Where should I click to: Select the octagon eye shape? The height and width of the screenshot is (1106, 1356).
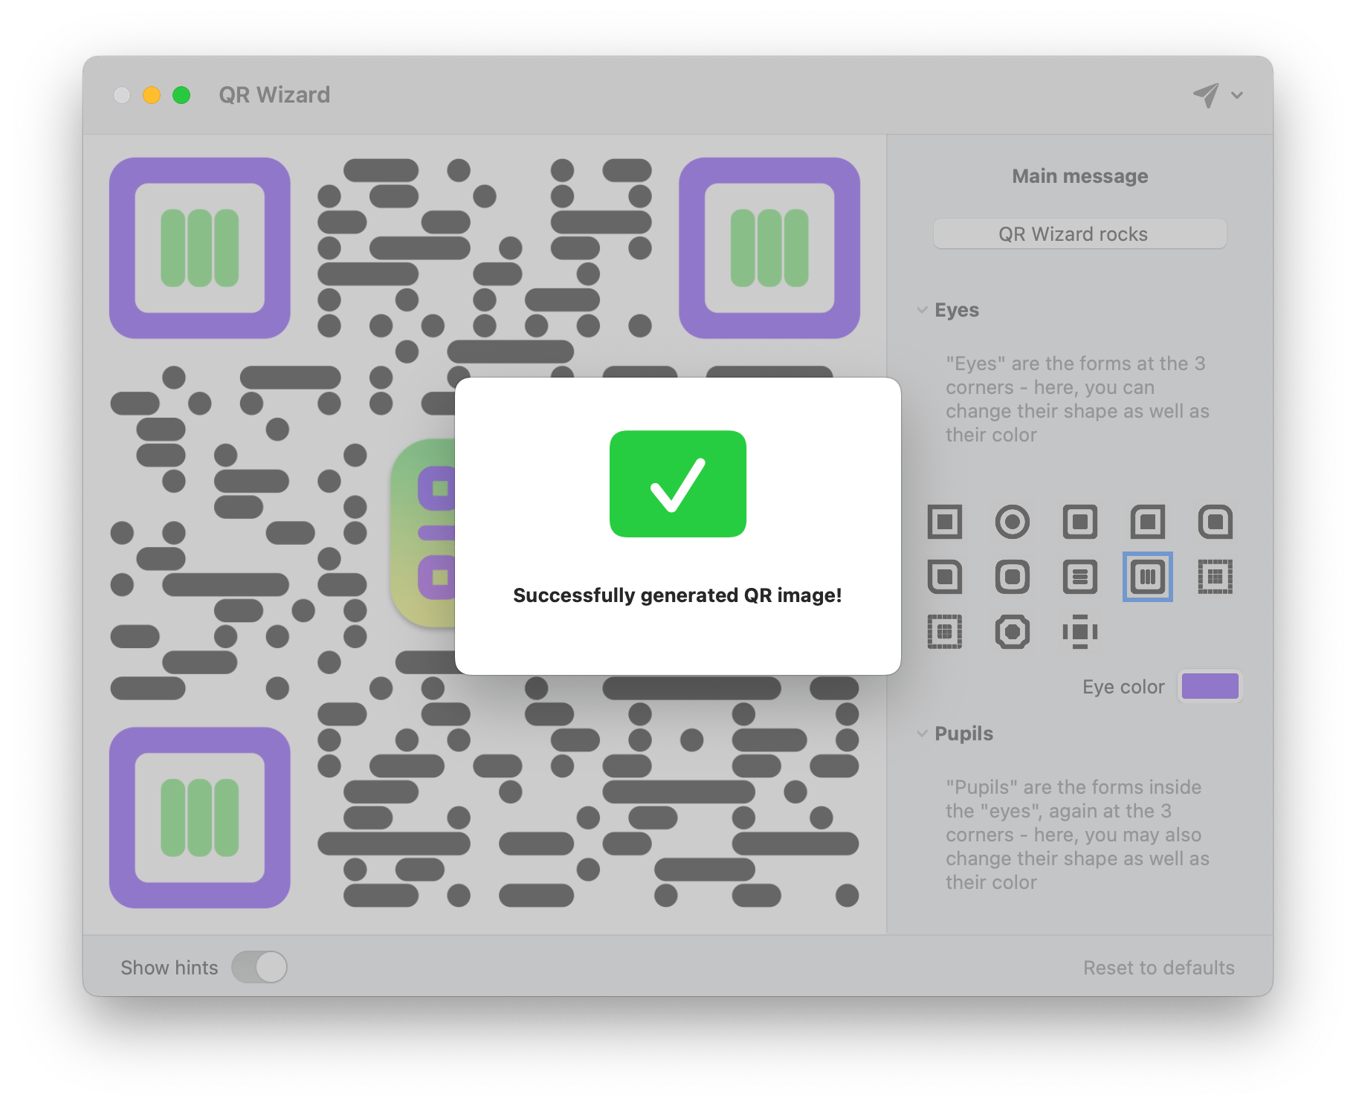[1013, 632]
